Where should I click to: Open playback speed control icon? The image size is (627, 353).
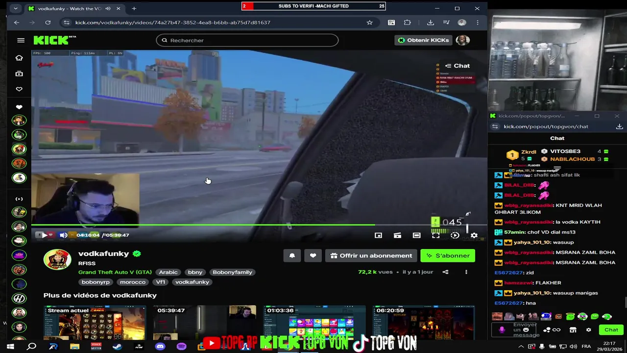[455, 235]
